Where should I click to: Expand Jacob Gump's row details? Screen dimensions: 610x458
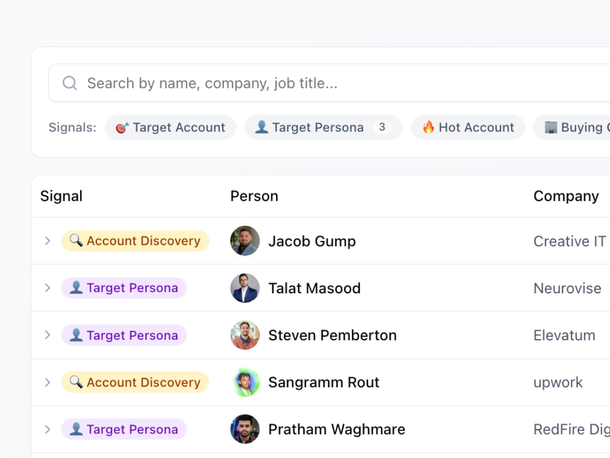pyautogui.click(x=47, y=240)
